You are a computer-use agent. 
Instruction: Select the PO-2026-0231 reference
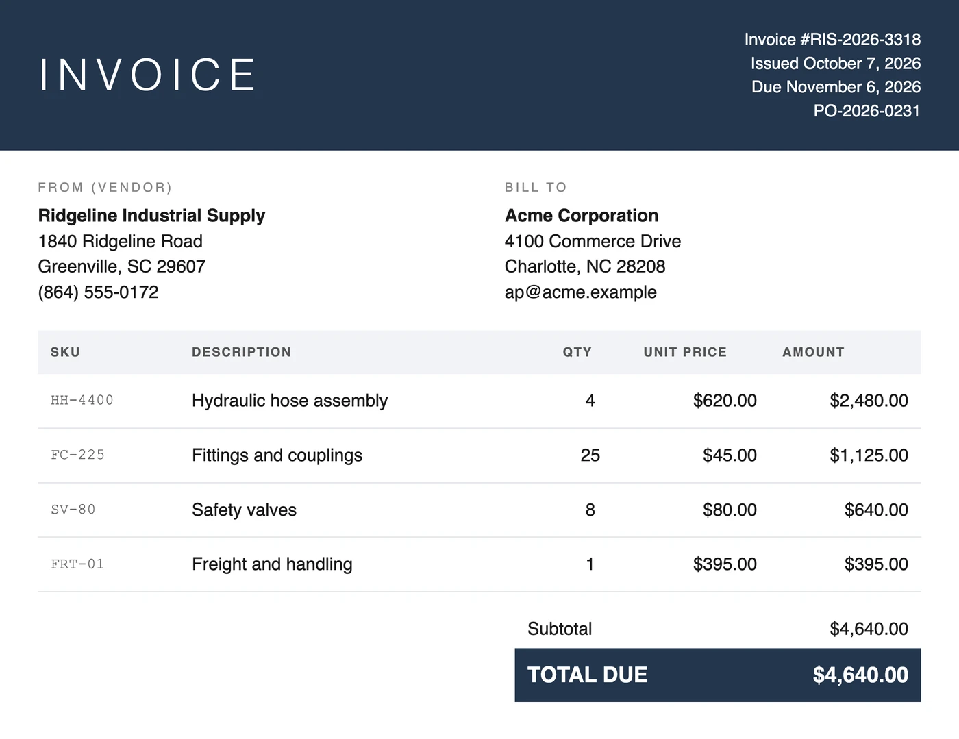(867, 111)
